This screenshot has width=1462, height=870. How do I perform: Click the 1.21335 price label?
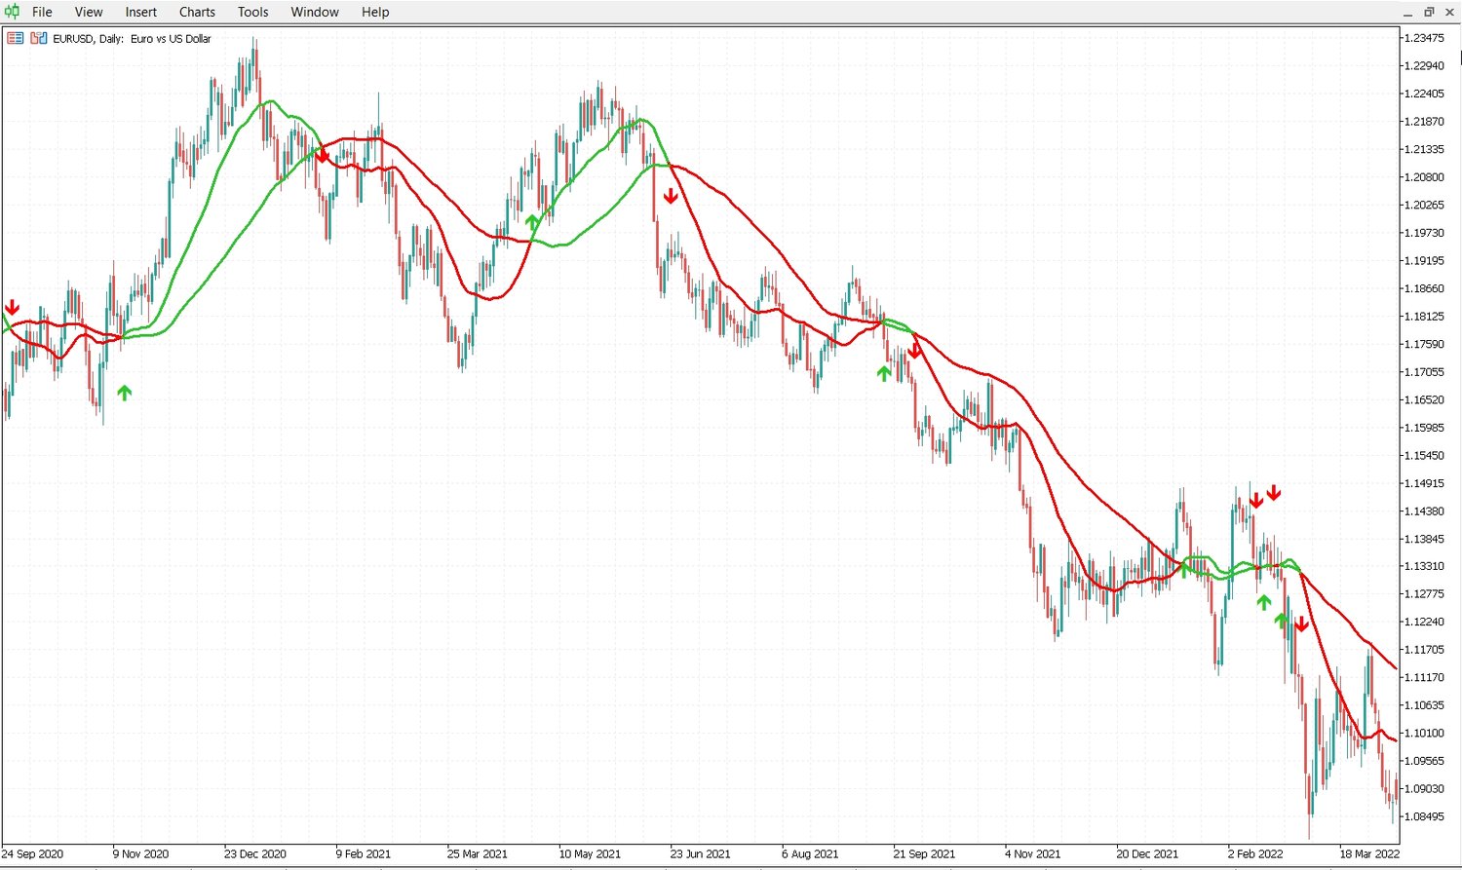pyautogui.click(x=1425, y=149)
